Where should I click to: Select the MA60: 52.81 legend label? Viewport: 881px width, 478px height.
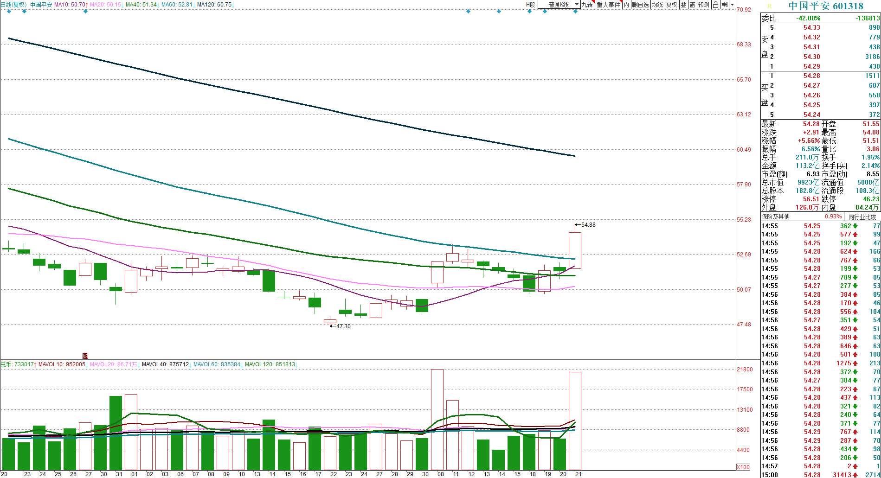point(177,5)
